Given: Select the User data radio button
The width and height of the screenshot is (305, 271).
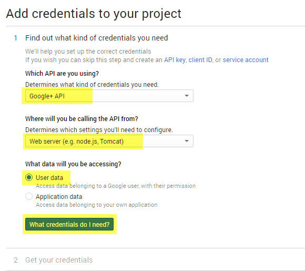Looking at the screenshot, I should [x=29, y=177].
